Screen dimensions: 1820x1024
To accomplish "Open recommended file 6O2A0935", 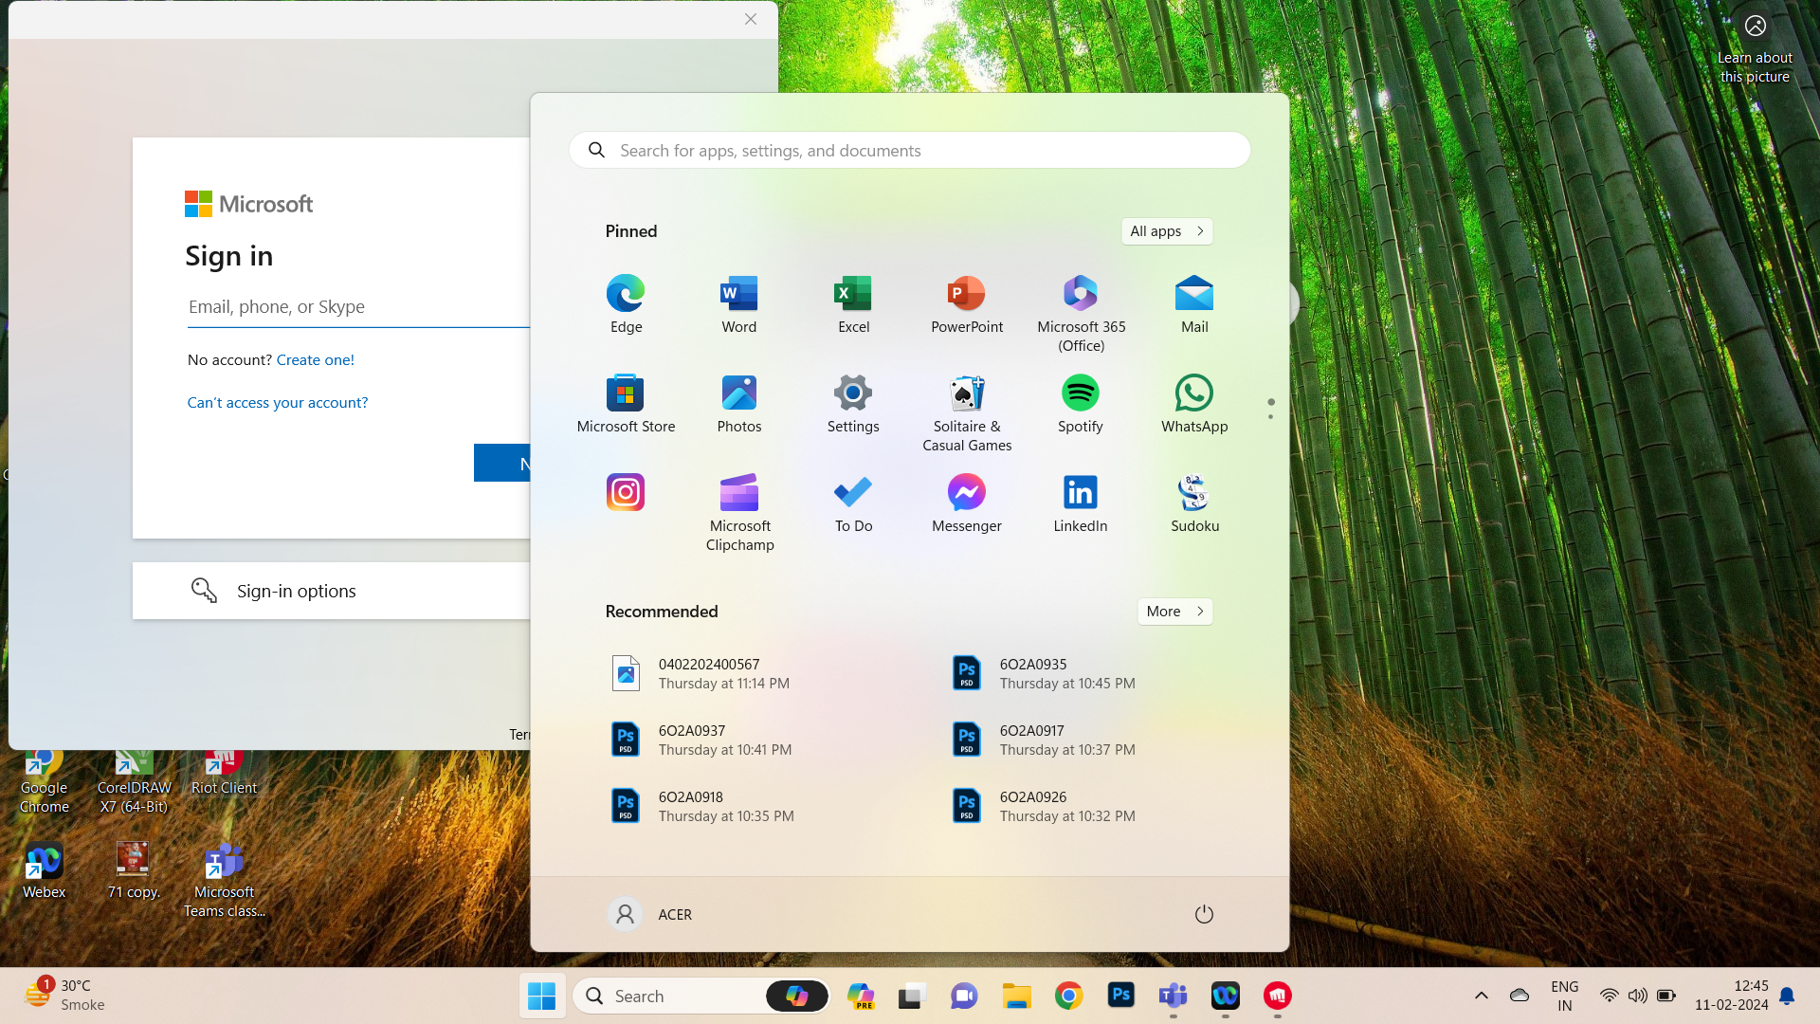I will [x=1100, y=673].
